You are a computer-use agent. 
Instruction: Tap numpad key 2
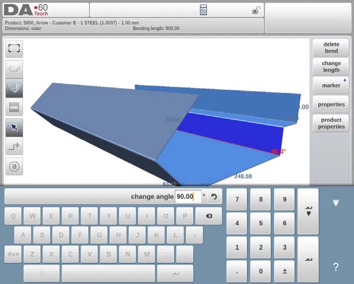(260, 248)
